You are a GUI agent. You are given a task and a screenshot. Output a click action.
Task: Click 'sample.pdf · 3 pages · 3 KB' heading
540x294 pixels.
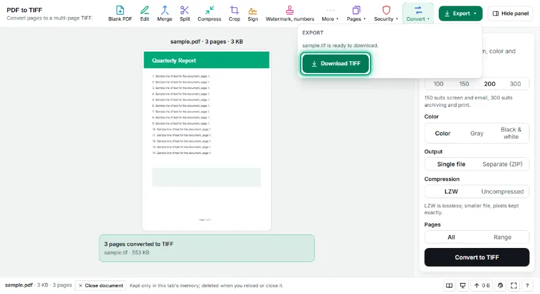207,42
